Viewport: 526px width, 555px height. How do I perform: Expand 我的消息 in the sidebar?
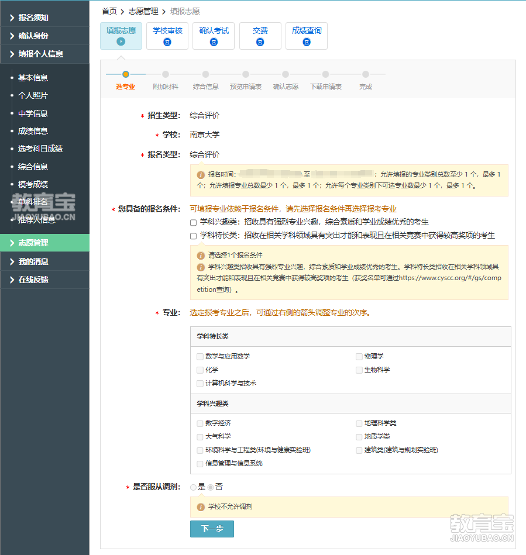tap(44, 261)
